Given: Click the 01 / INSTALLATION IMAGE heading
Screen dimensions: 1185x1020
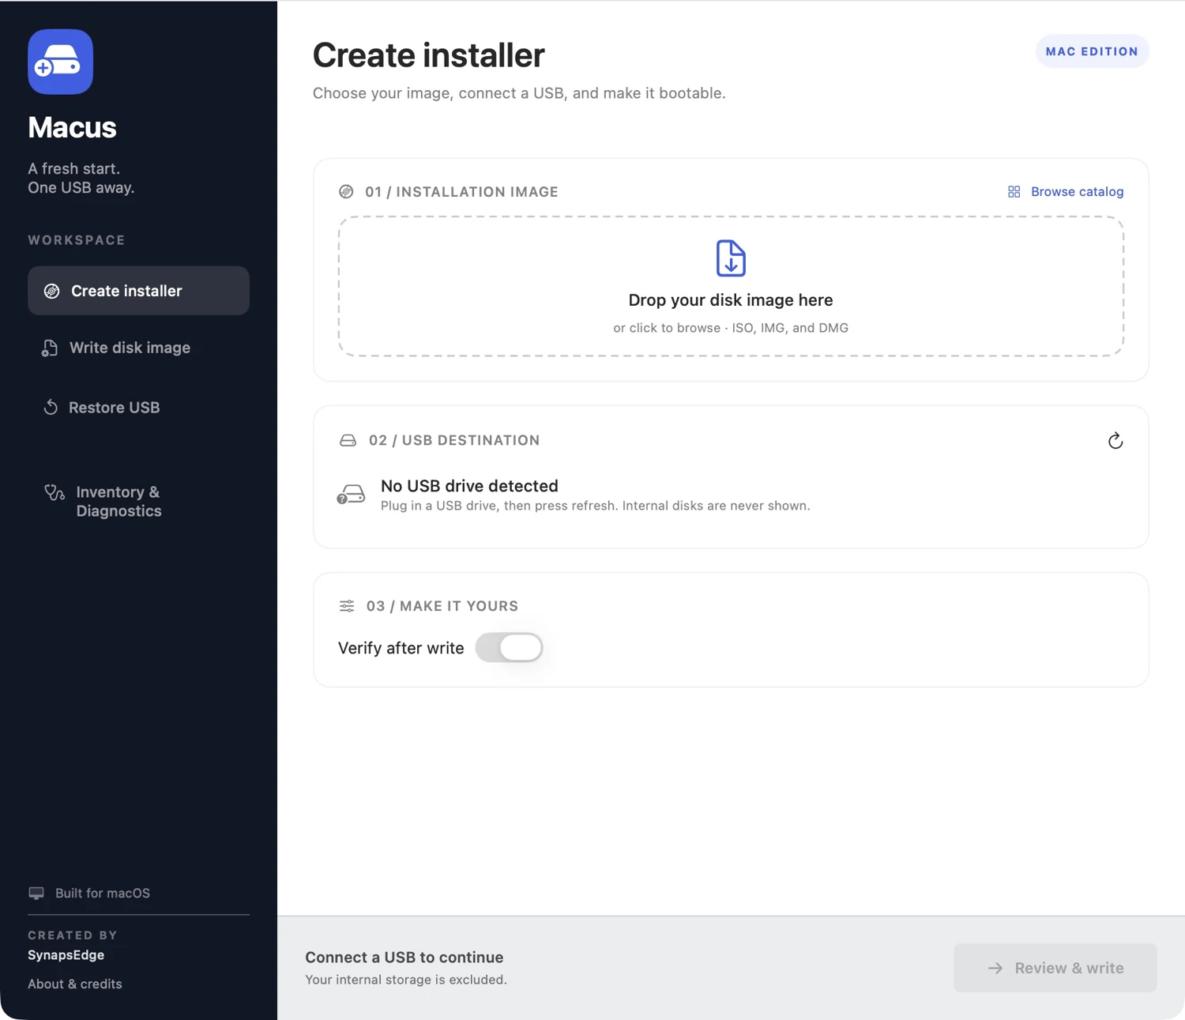Looking at the screenshot, I should click(x=461, y=192).
